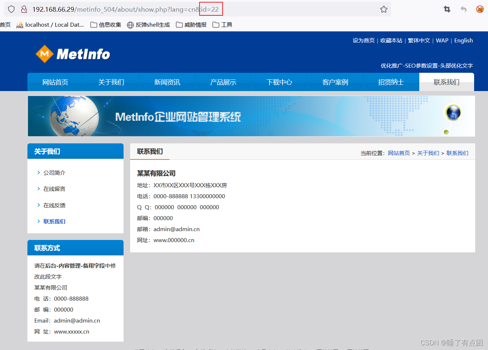This screenshot has width=488, height=350.
Task: Click the MetInfo logo
Action: point(72,53)
